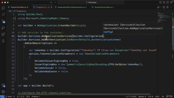Open the Manage gear settings

tap(3, 92)
